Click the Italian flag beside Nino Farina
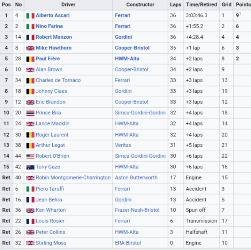The image size is (251, 250). coord(30,26)
